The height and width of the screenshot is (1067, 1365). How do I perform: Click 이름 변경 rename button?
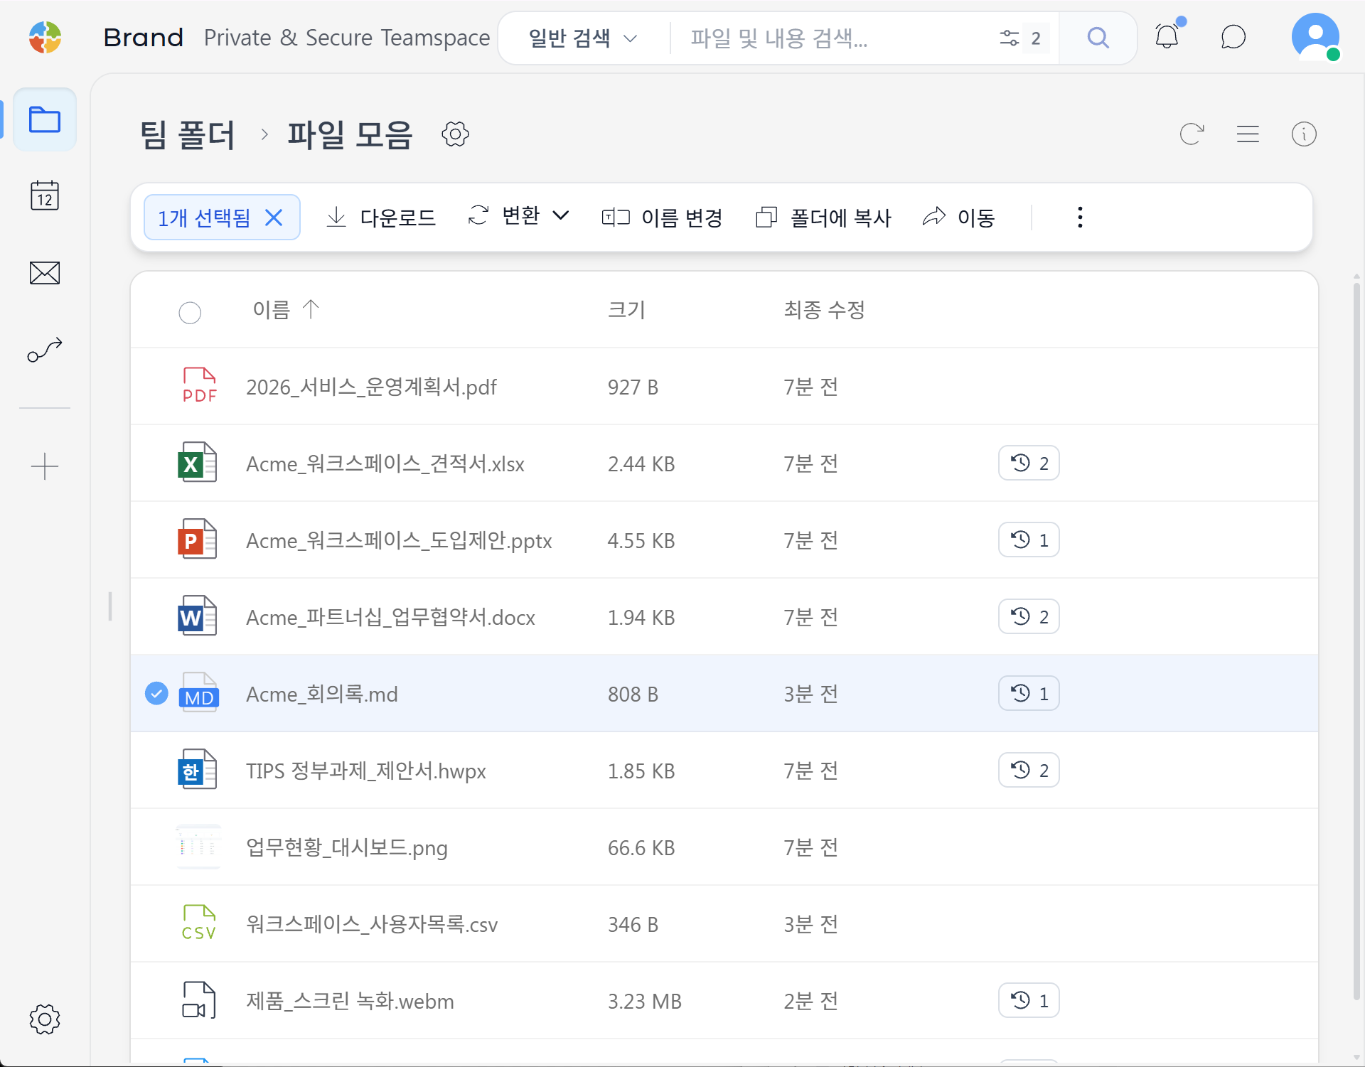(x=662, y=218)
